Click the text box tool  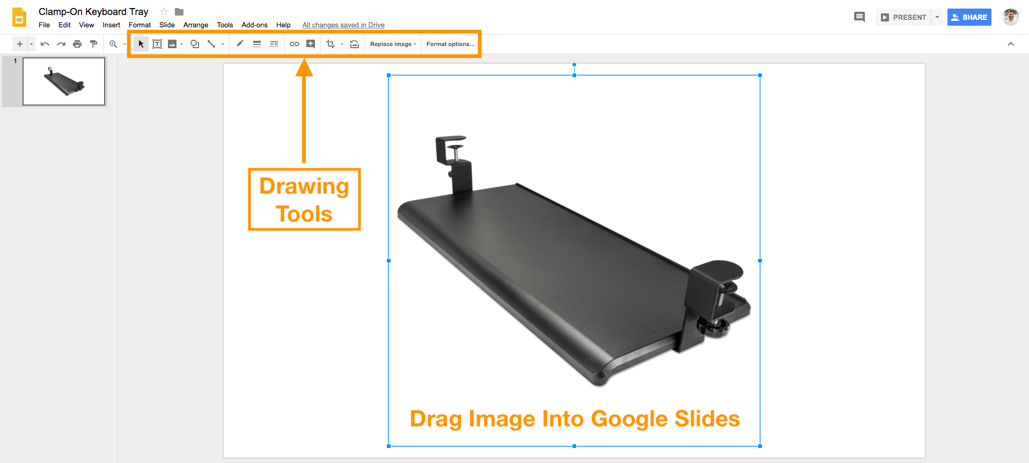point(157,44)
